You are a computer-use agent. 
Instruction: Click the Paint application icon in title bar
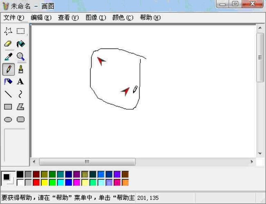click(x=6, y=6)
